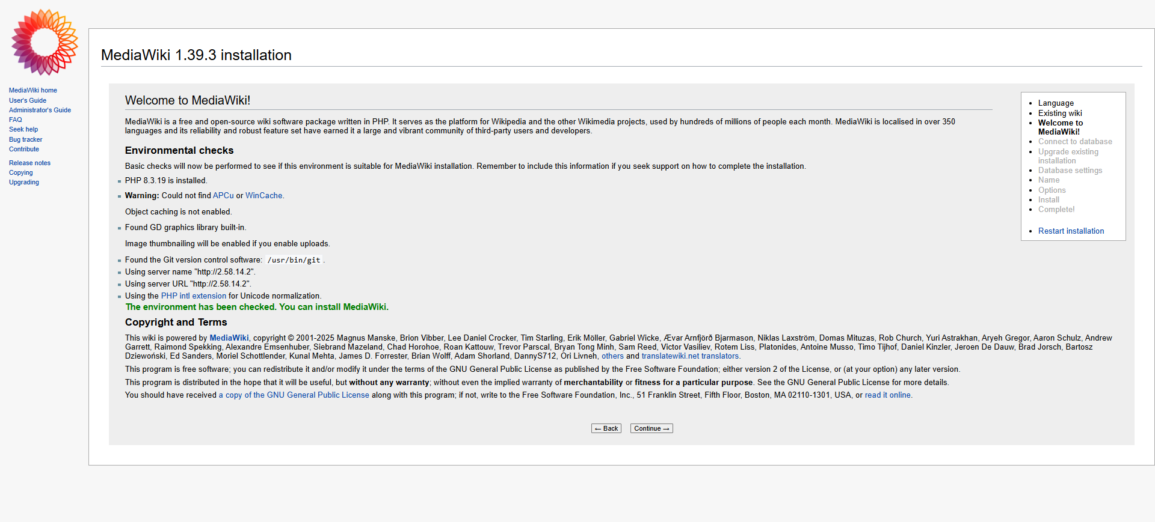Click the Continue button
1155x522 pixels.
pyautogui.click(x=651, y=428)
